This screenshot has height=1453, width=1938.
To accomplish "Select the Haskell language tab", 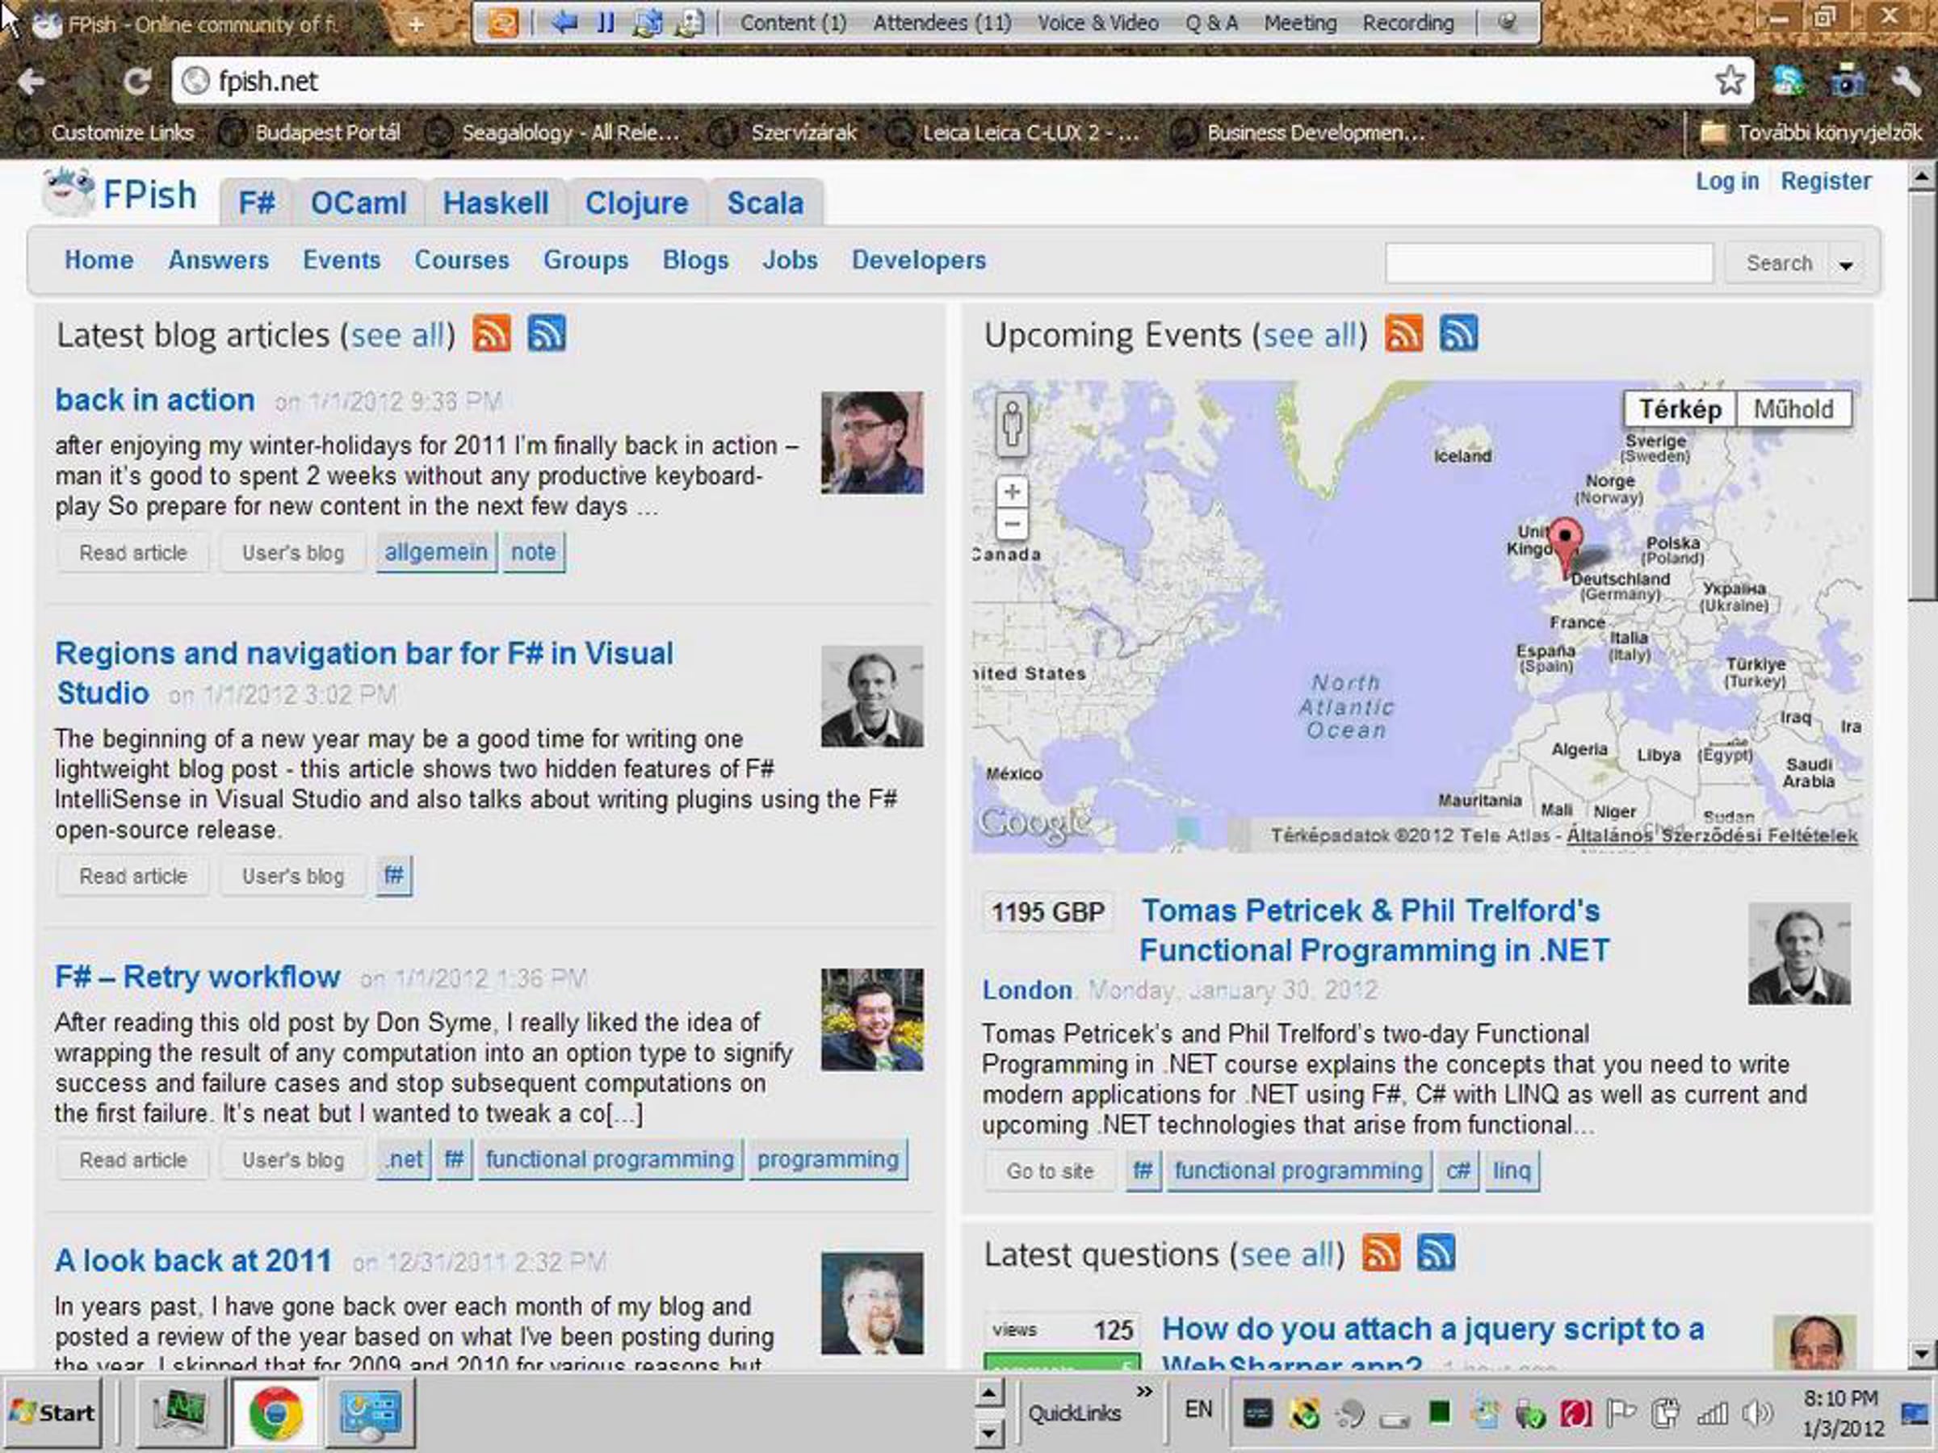I will 496,203.
